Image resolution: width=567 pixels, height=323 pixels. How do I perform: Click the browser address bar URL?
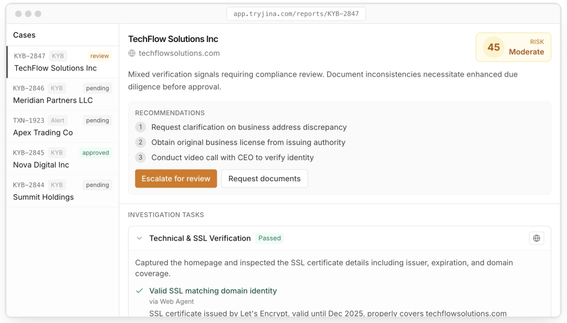coord(296,14)
